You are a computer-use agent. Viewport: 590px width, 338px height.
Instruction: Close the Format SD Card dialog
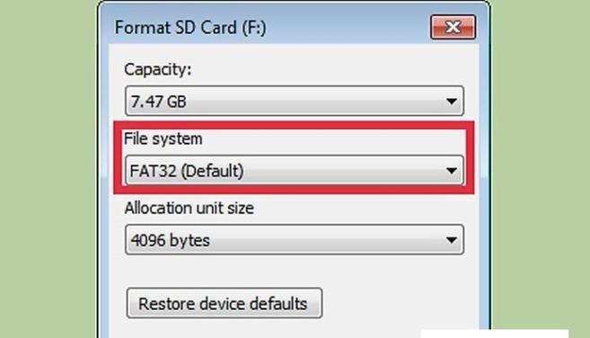[x=453, y=27]
